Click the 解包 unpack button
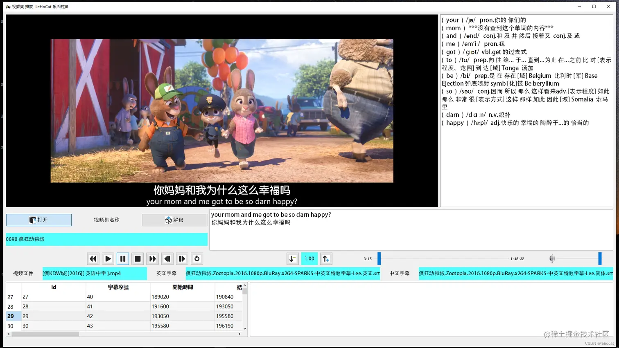Screen dimensions: 619x348 point(174,220)
